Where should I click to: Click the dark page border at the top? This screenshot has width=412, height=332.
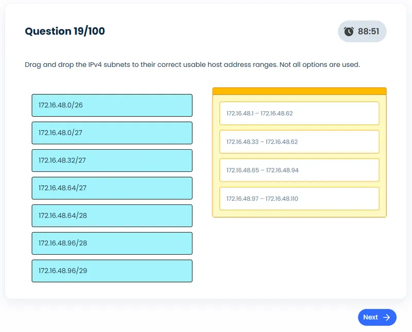[x=206, y=2]
